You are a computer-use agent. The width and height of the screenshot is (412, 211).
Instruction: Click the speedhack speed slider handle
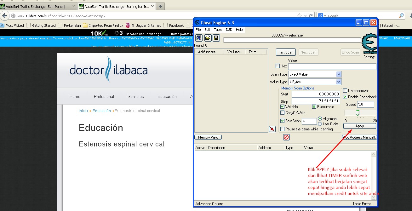358,113
